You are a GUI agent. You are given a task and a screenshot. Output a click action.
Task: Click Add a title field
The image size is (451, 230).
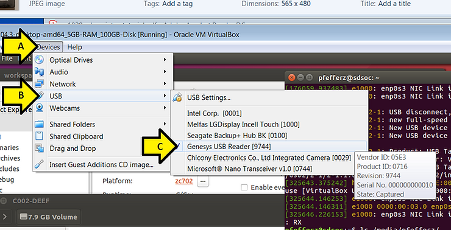[x=394, y=4]
